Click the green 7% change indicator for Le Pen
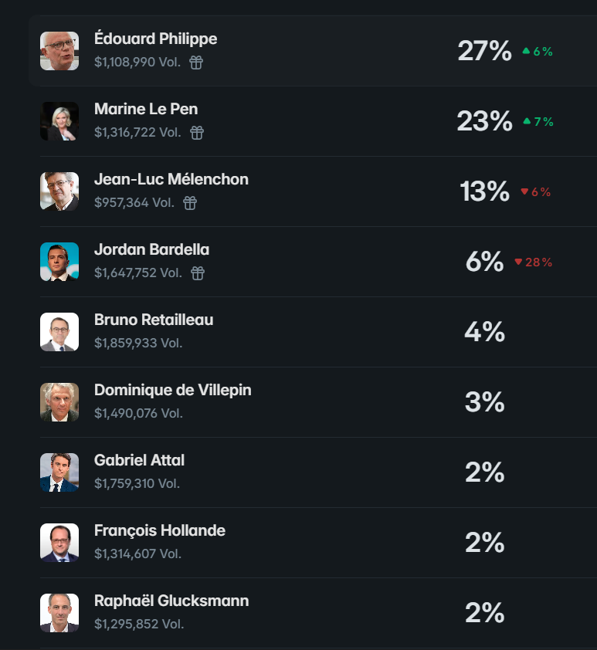Screen dimensions: 597x650 coord(538,121)
